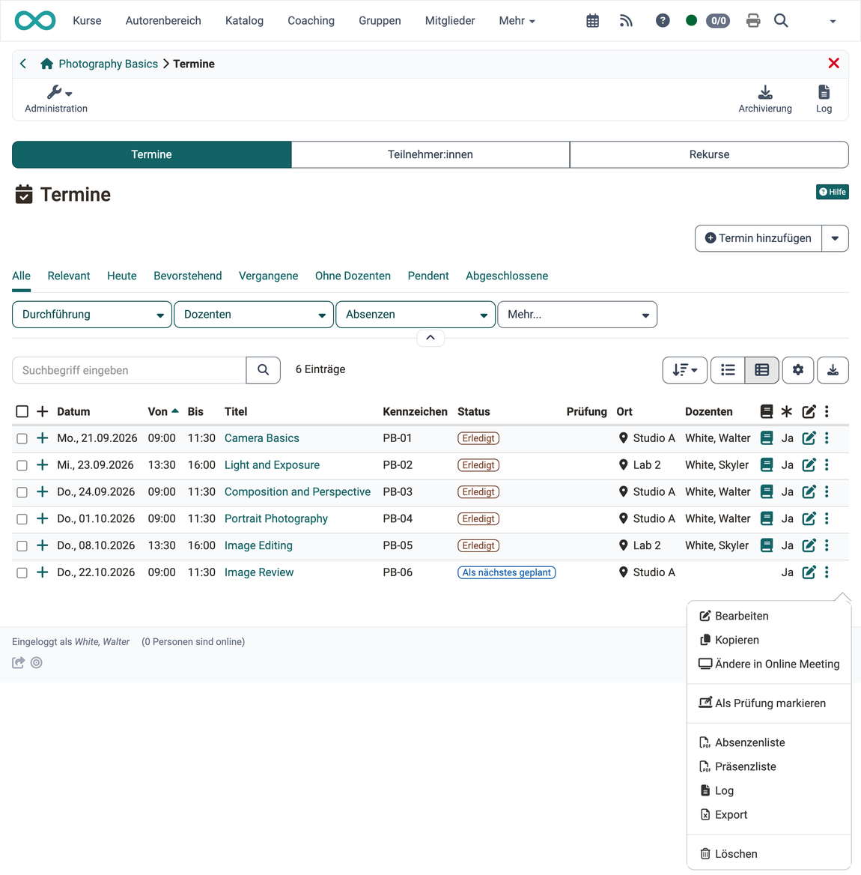Collapse the filter bar chevron
Image resolution: width=861 pixels, height=875 pixels.
coord(431,338)
